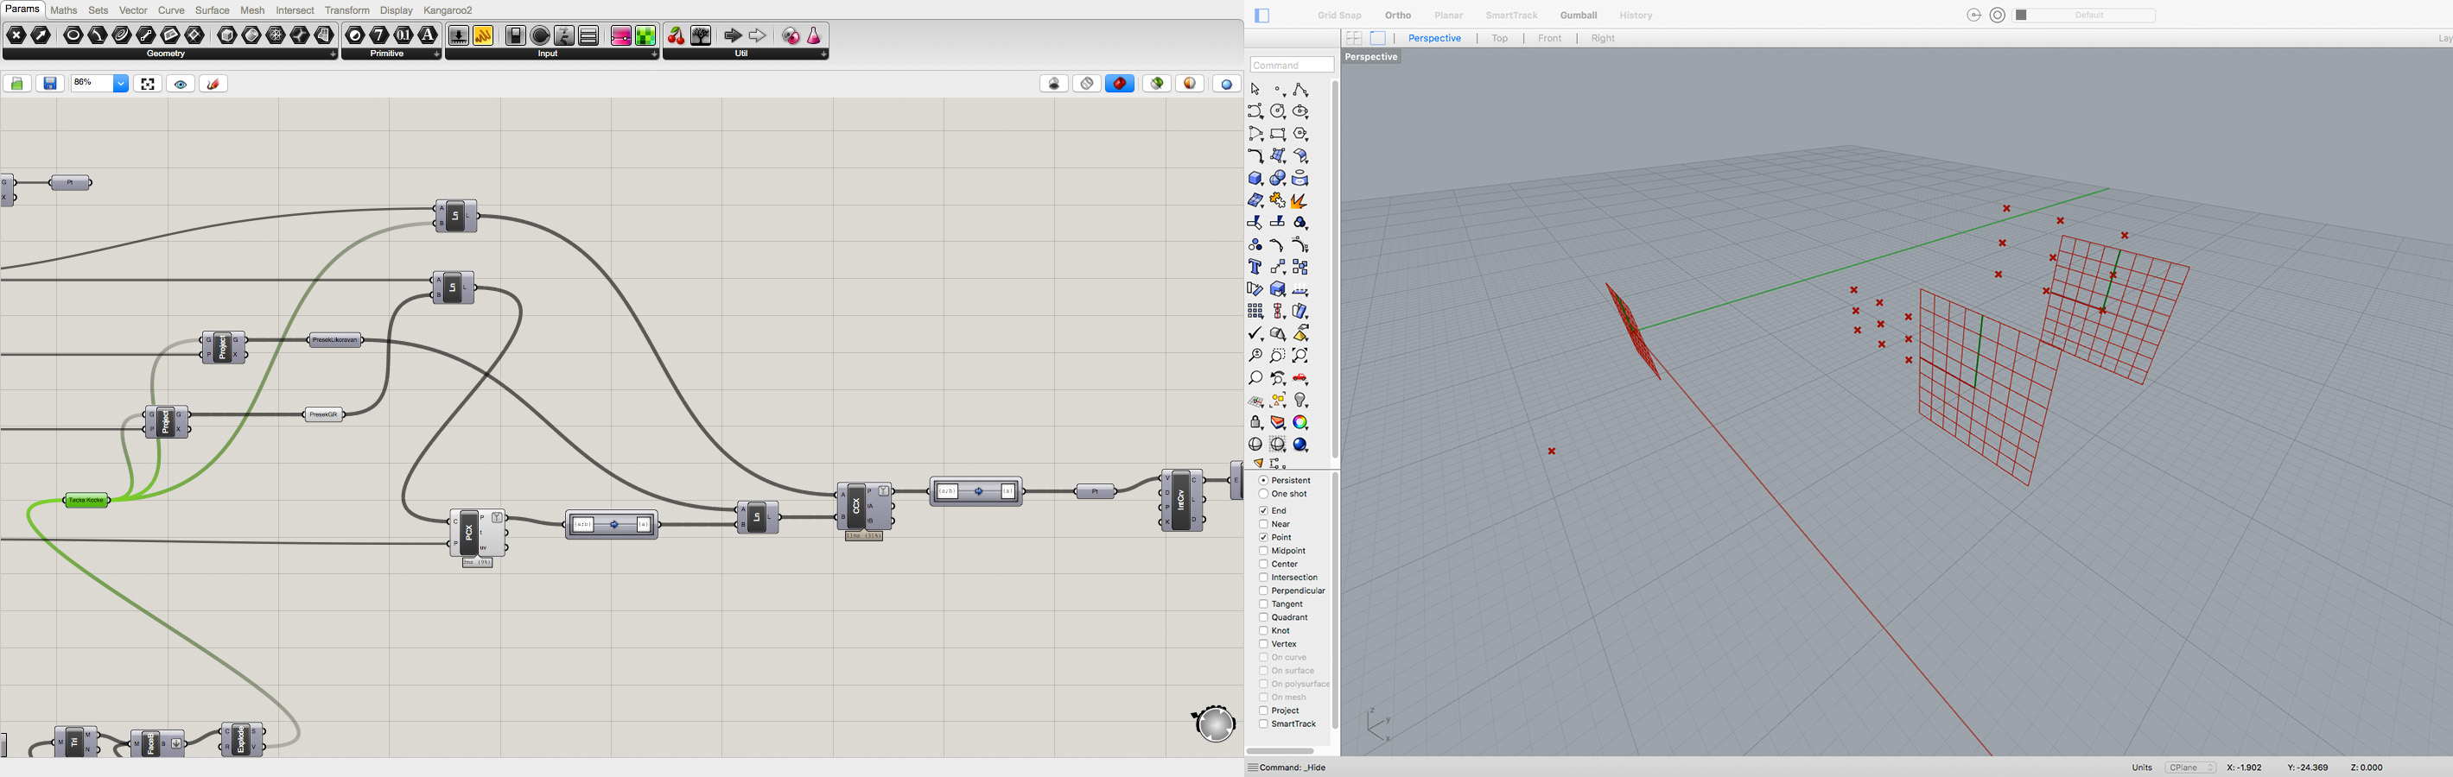Toggle Grid Snap in Rhino toolbar
The width and height of the screenshot is (2453, 777).
(1339, 16)
